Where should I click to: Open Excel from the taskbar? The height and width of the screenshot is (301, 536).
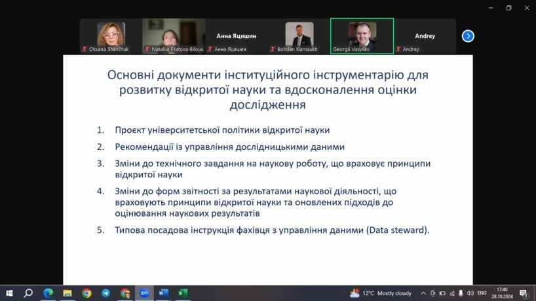pos(183,293)
